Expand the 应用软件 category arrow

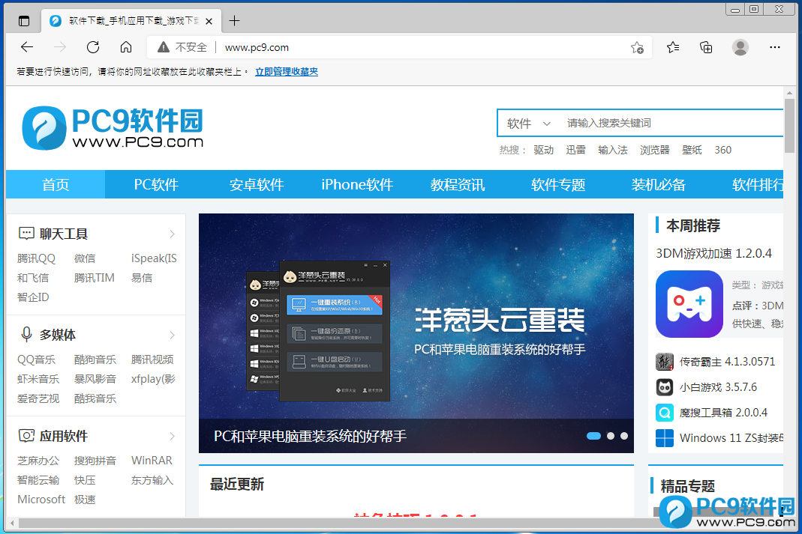coord(173,436)
